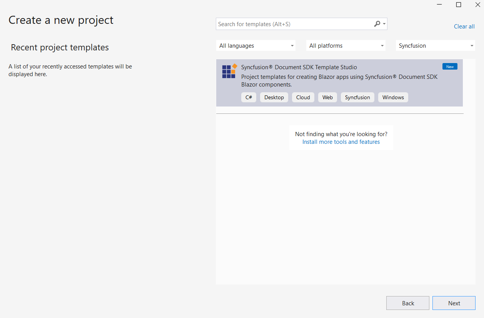Open the Syncfusion project type dropdown
The width and height of the screenshot is (484, 318).
(x=435, y=46)
